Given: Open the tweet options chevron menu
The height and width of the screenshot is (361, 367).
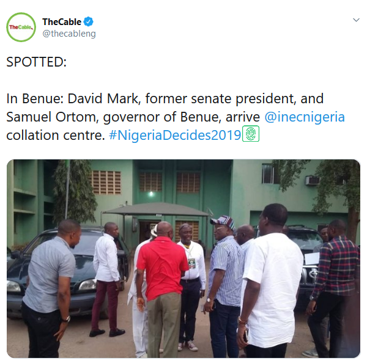Looking at the screenshot, I should (x=356, y=20).
